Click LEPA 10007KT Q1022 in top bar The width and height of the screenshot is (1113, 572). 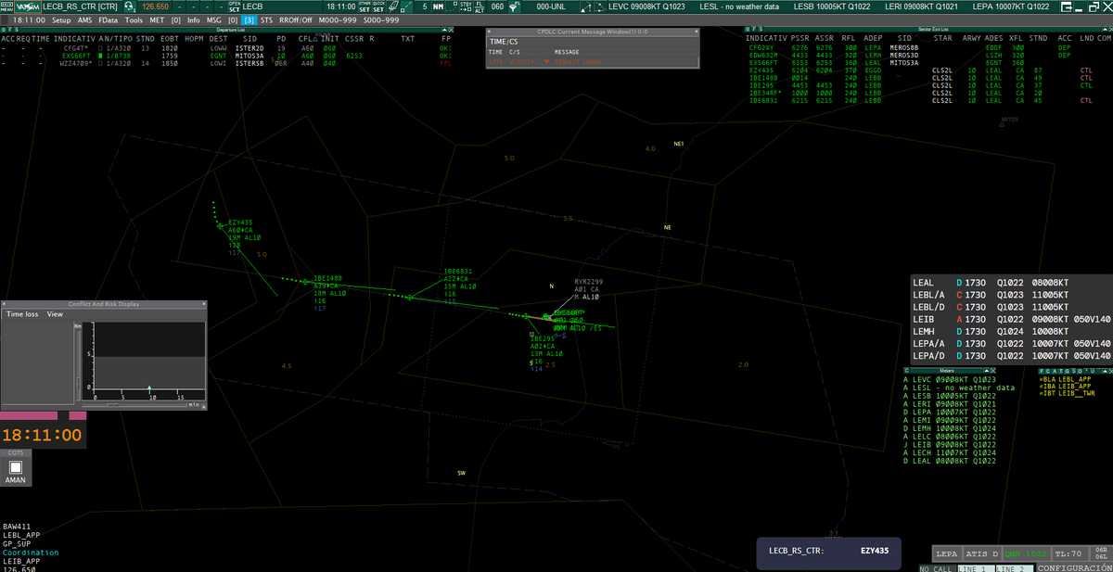tap(1010, 6)
